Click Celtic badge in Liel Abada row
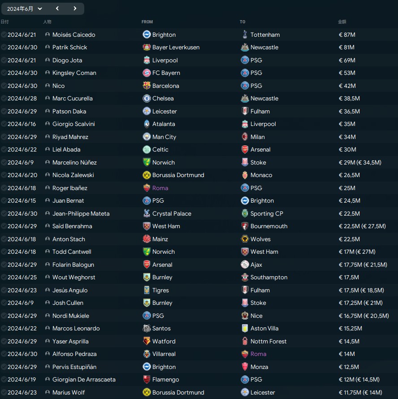The image size is (398, 399). point(147,149)
